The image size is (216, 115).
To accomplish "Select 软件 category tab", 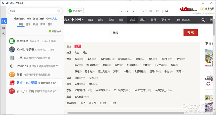I will 48,18.
